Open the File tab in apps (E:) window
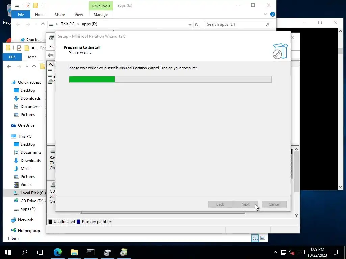Image resolution: width=346 pixels, height=259 pixels. (21, 15)
